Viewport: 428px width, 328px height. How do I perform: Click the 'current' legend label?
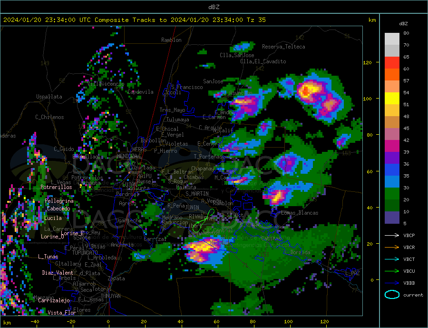[413, 295]
